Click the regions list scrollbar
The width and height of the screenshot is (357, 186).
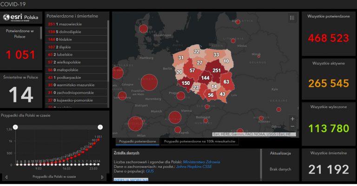pos(108,51)
